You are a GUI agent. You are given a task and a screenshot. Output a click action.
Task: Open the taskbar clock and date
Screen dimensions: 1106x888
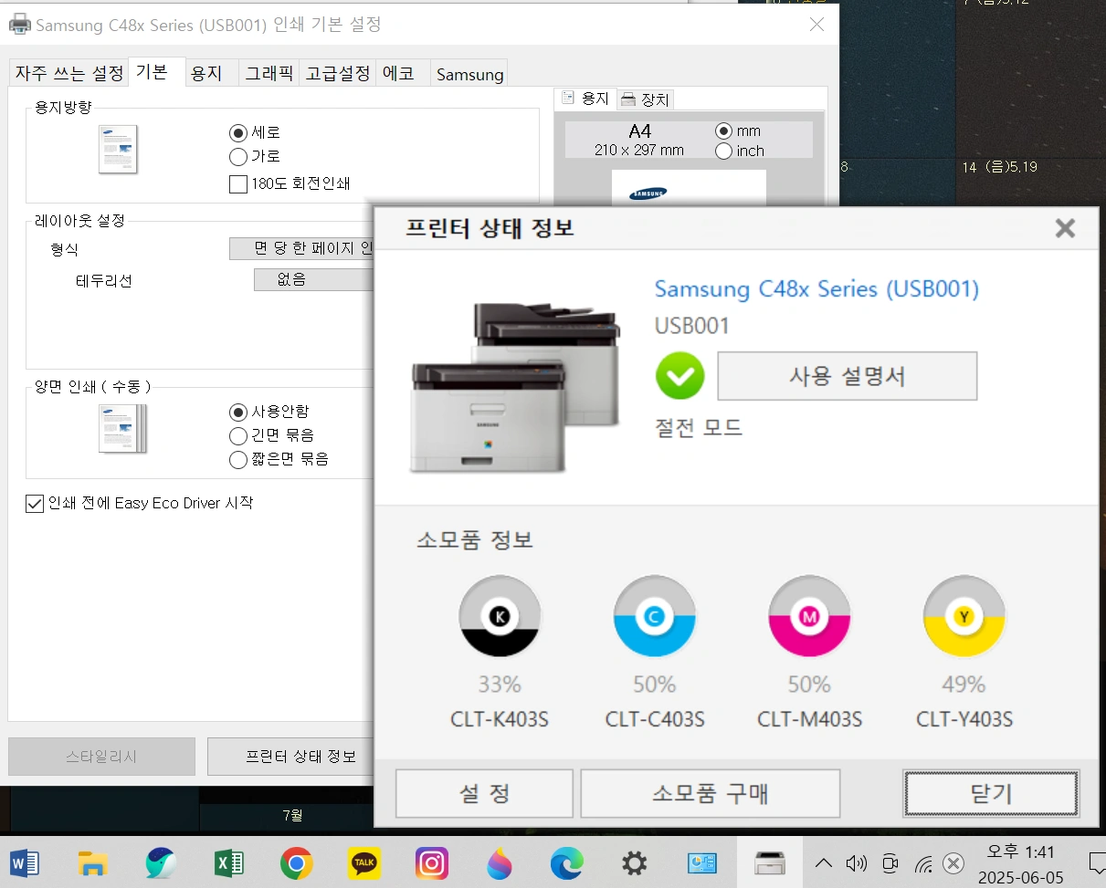1021,863
